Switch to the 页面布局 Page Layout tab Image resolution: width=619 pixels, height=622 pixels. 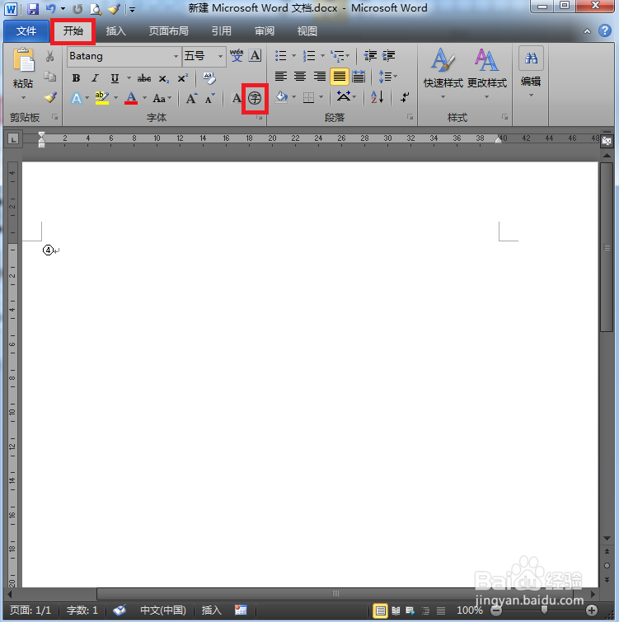pyautogui.click(x=169, y=31)
